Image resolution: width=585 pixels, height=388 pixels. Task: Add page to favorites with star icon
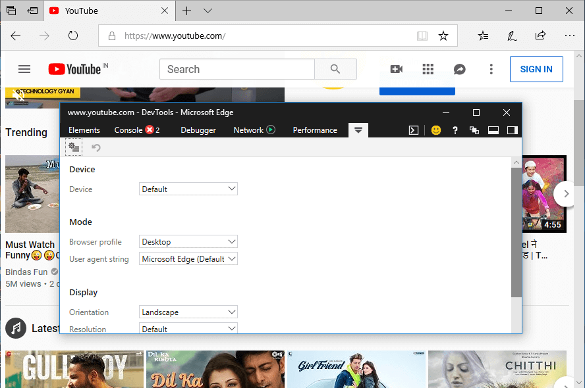443,36
